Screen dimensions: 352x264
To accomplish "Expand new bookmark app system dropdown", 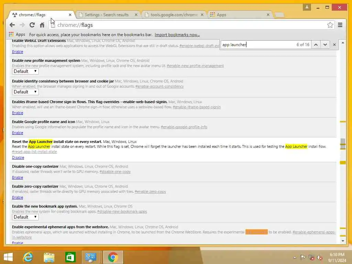I will pos(25,217).
